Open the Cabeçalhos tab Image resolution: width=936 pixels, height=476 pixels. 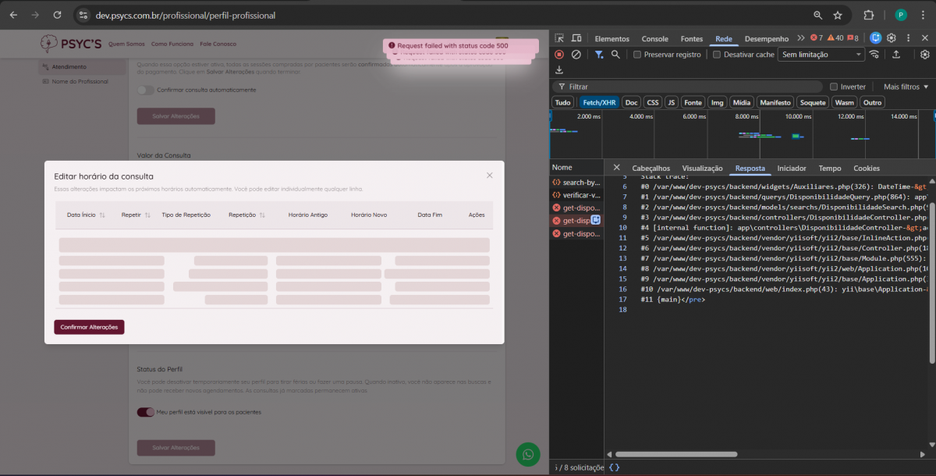[651, 168]
